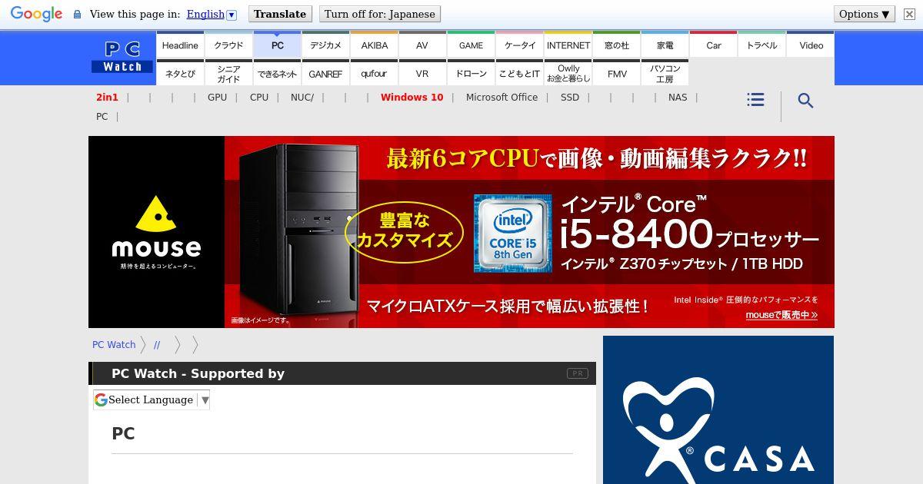Click the Google logo in translate bar
This screenshot has width=923, height=484.
36,14
